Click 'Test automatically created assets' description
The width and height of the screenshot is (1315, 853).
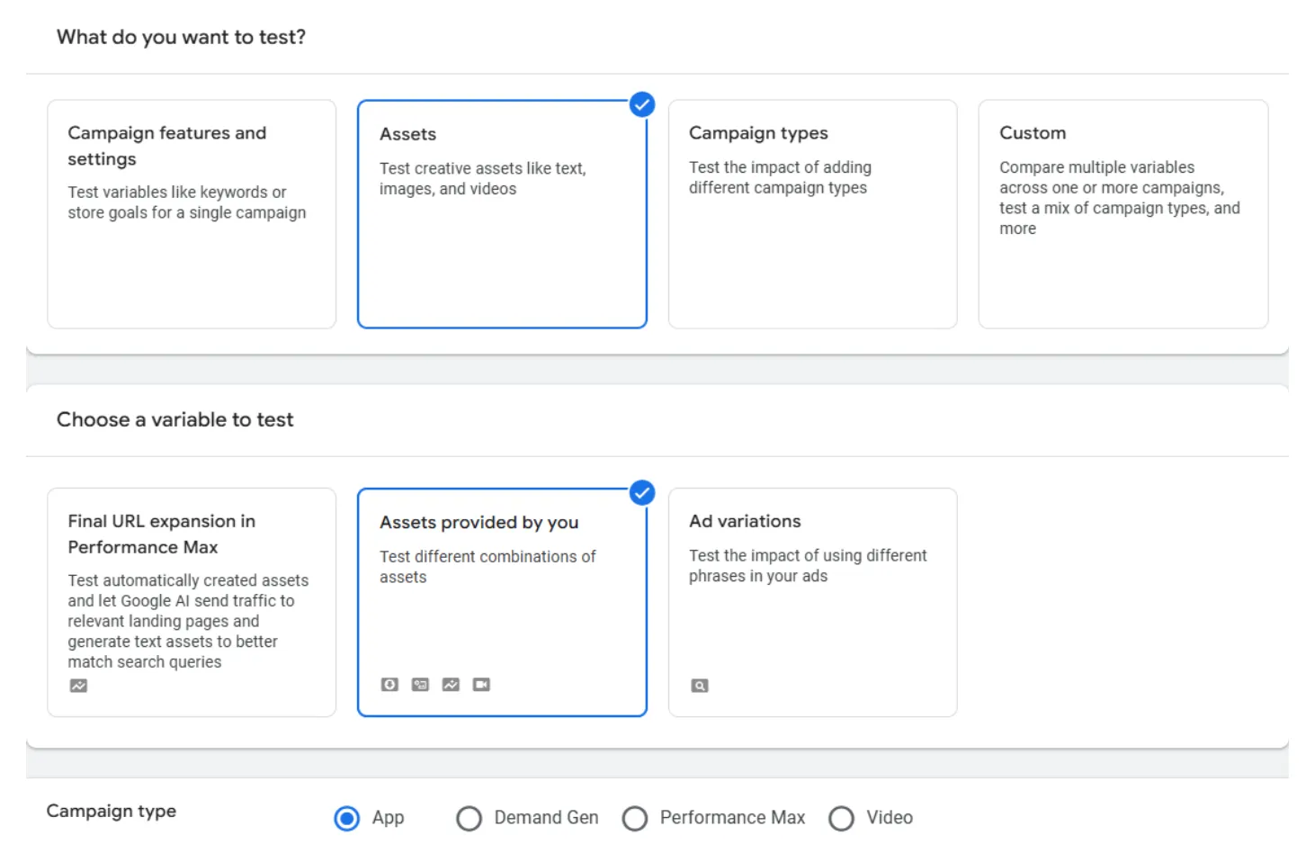(188, 621)
